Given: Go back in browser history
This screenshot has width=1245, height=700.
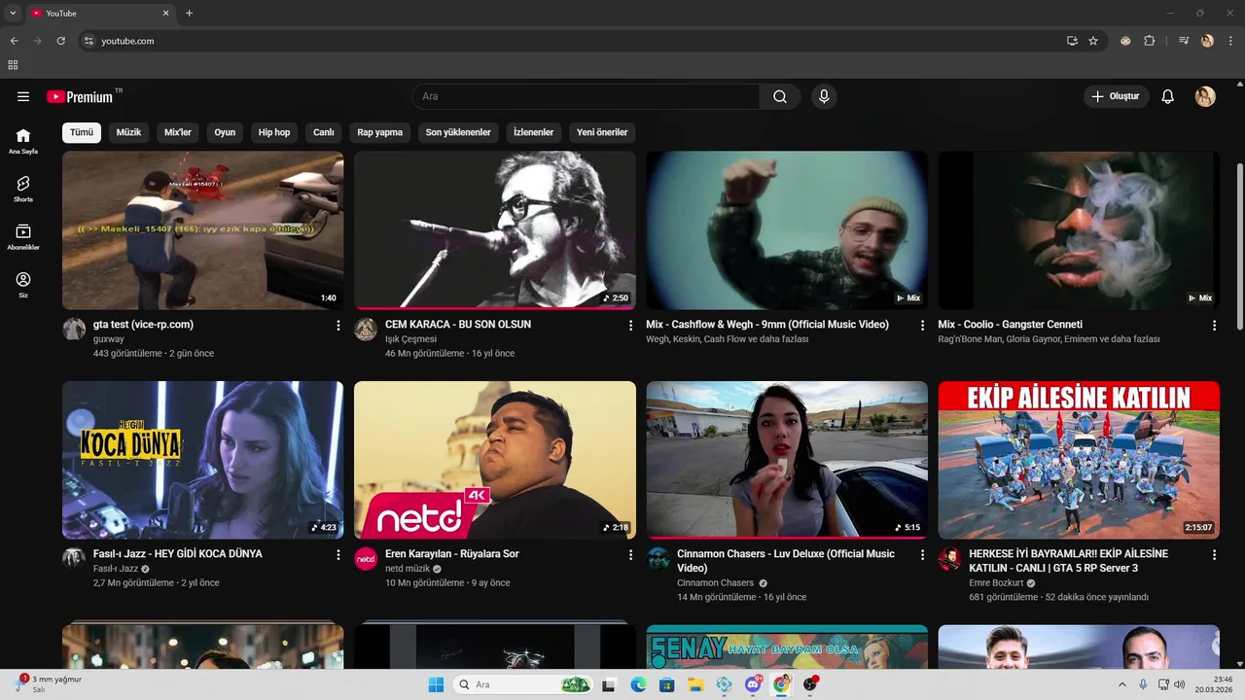Looking at the screenshot, I should point(14,41).
